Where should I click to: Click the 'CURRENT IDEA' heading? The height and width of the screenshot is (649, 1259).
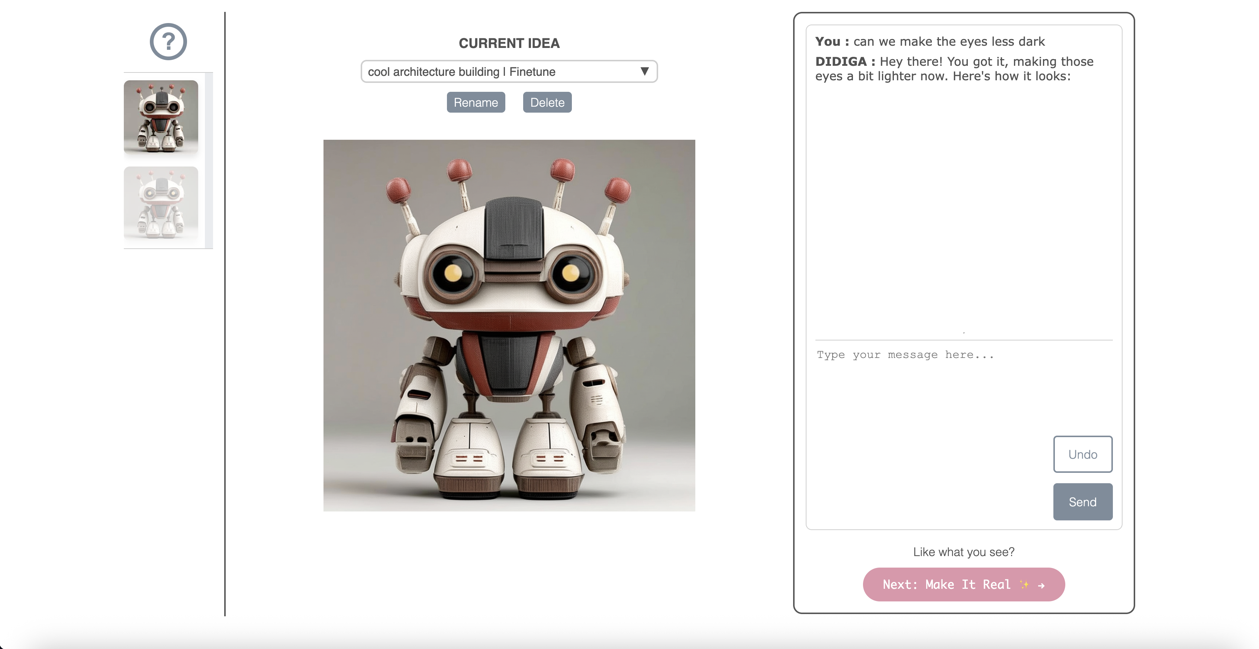point(509,43)
